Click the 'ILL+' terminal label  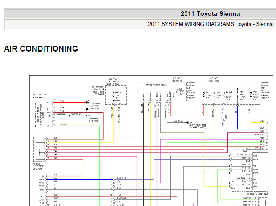pos(49,109)
